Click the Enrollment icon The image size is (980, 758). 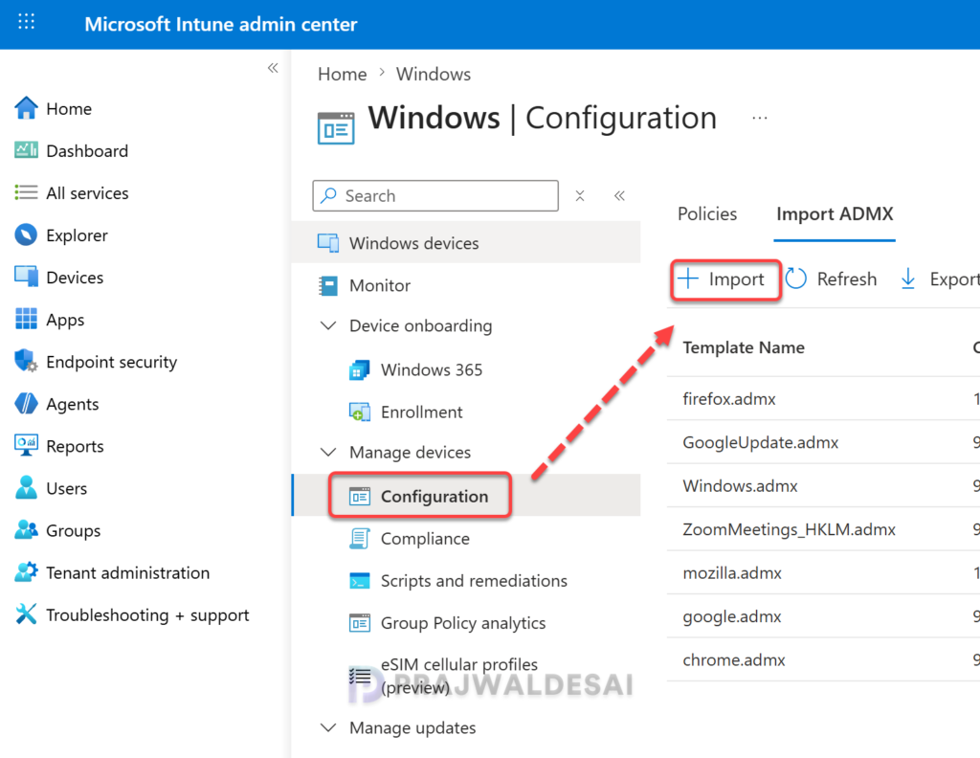360,412
